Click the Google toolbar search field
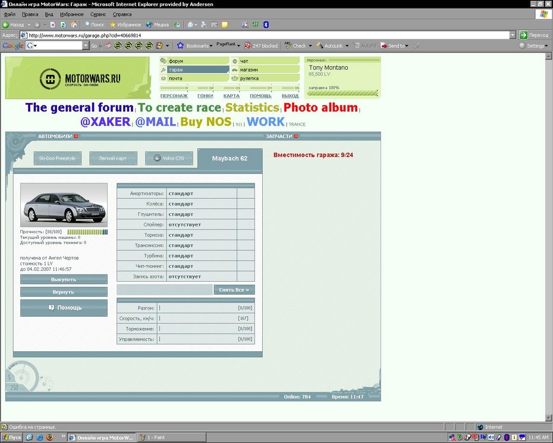 (x=54, y=46)
